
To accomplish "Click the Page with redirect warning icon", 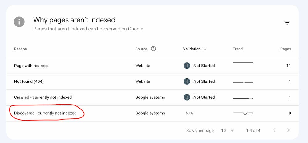I will [x=187, y=66].
